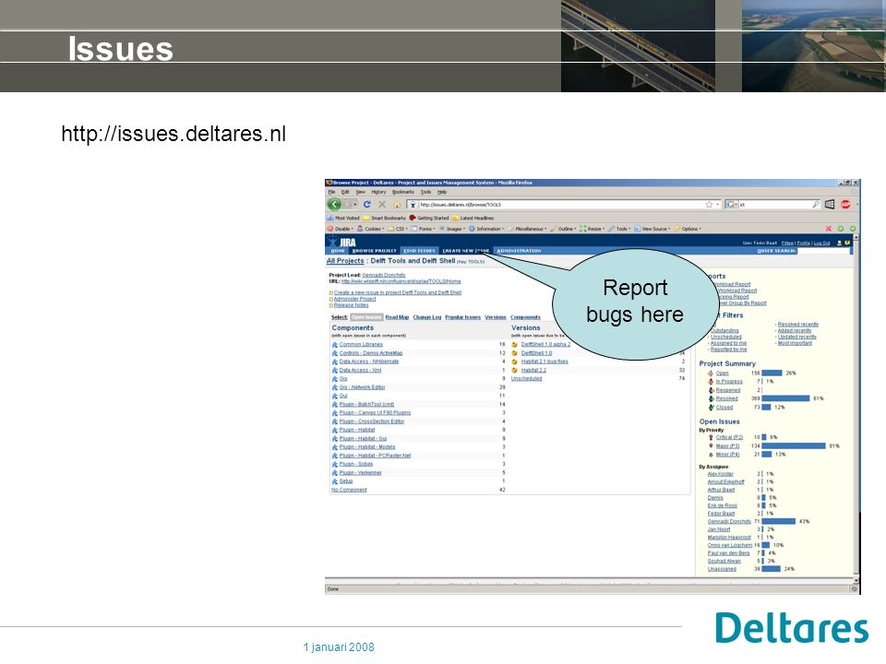Screen dimensions: 886x664
Task: Switch to the Change Log view
Action: point(427,317)
